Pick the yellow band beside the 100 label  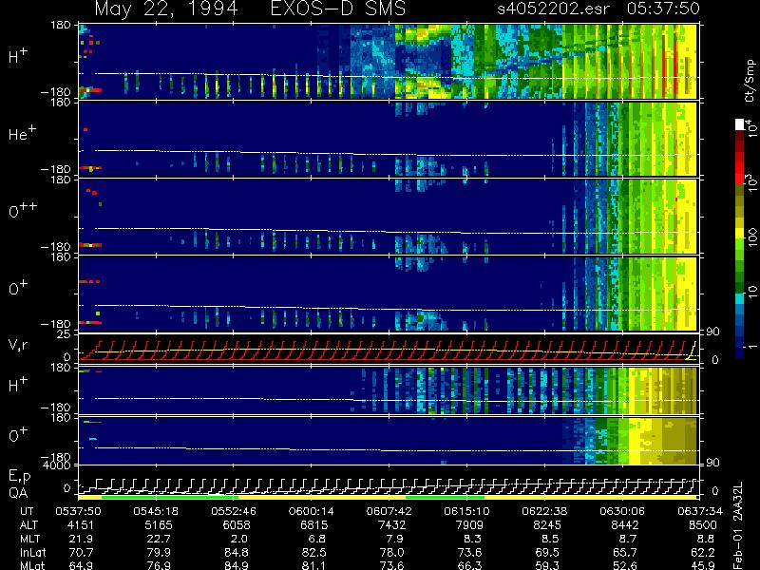coord(740,235)
